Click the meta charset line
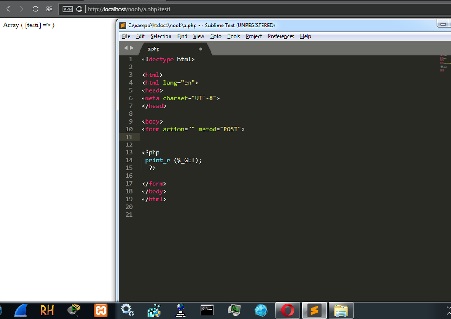This screenshot has width=451, height=319. [x=181, y=98]
